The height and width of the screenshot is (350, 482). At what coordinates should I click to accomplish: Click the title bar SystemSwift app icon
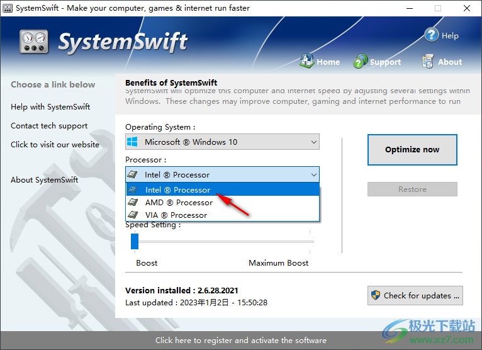pos(8,8)
